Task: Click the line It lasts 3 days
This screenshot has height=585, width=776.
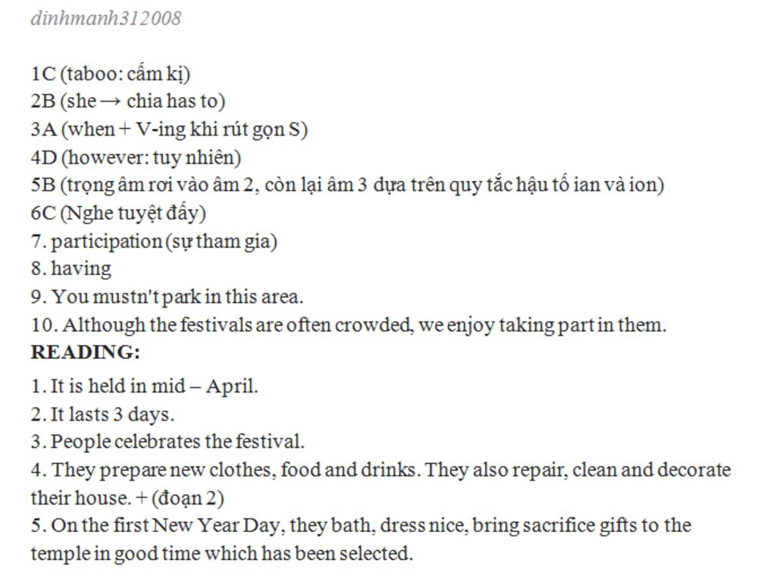Action: pyautogui.click(x=102, y=415)
